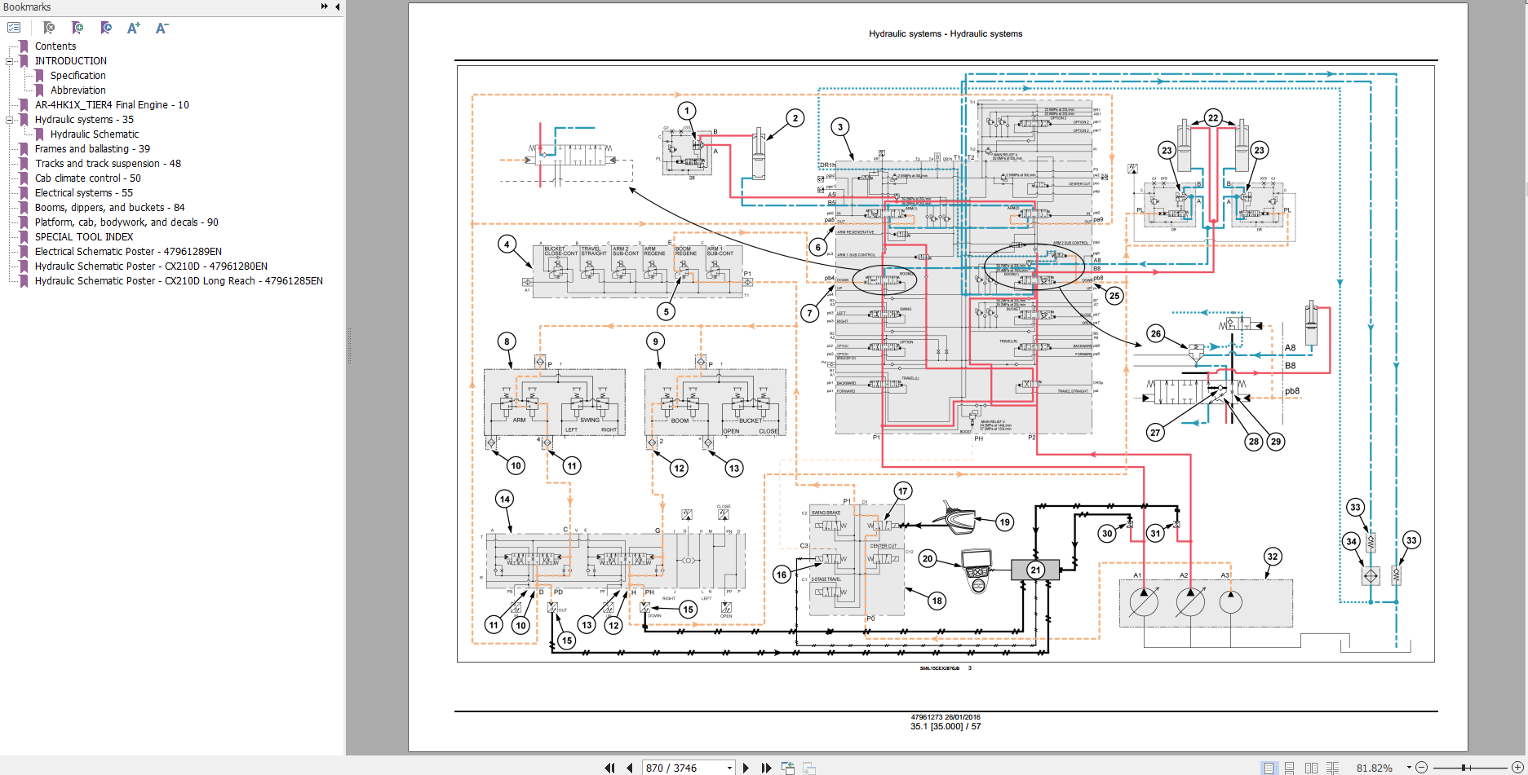The width and height of the screenshot is (1528, 775).
Task: Click bookmark icon beside Contents
Action: [24, 46]
